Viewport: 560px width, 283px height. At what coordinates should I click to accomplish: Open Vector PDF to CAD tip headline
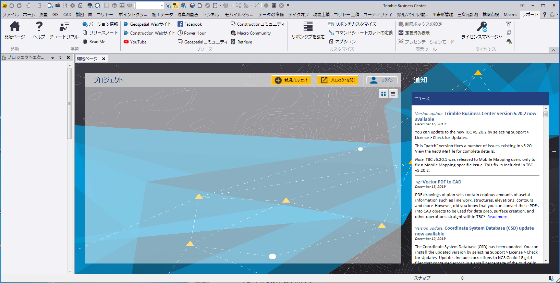(x=442, y=182)
